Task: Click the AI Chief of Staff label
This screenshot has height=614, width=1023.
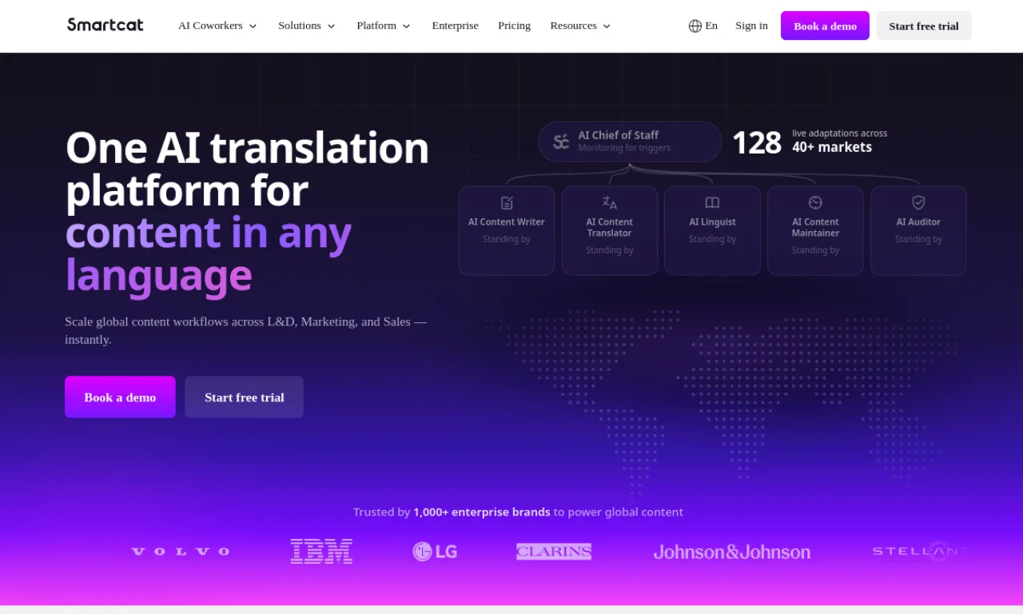Action: (x=619, y=135)
